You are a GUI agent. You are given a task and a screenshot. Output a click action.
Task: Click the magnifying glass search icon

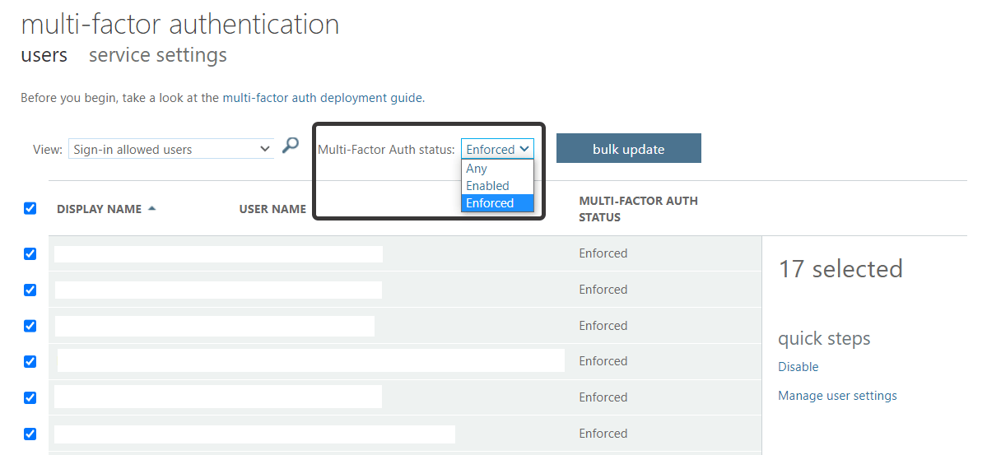click(x=290, y=146)
